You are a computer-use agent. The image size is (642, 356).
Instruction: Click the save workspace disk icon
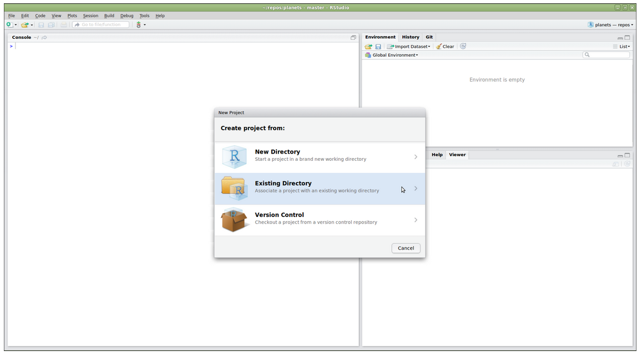(x=378, y=47)
